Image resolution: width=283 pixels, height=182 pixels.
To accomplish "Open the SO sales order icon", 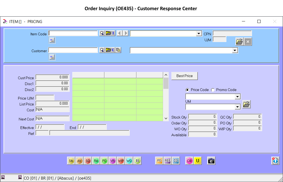I will coord(88,161).
